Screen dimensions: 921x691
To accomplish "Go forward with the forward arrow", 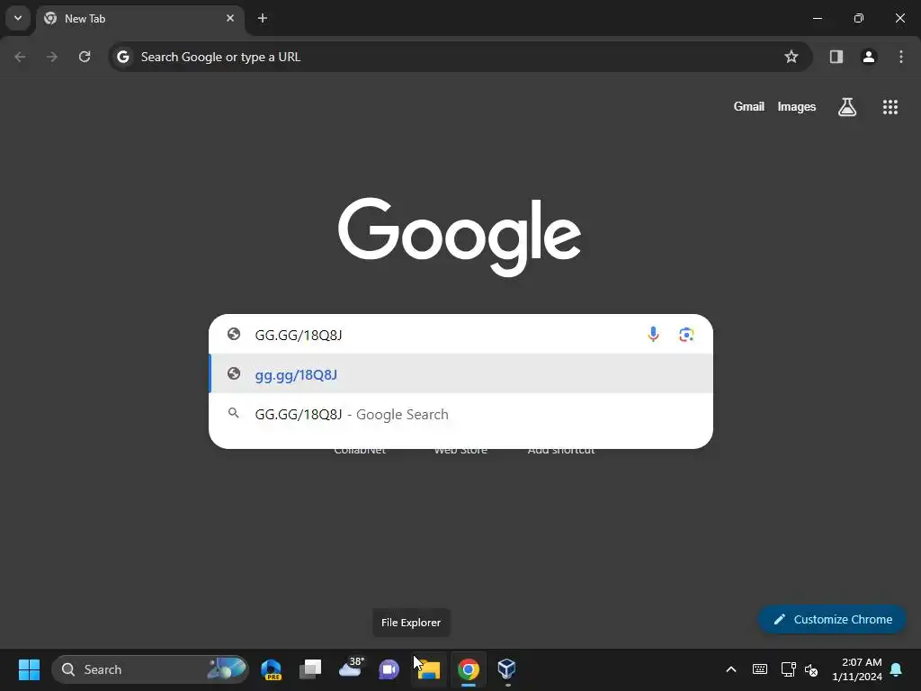I will (52, 57).
